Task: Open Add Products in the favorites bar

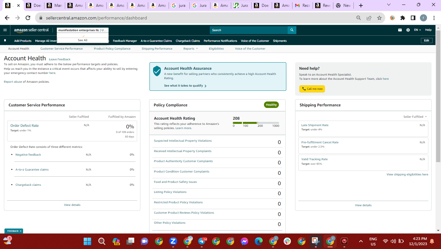Action: coord(23,41)
